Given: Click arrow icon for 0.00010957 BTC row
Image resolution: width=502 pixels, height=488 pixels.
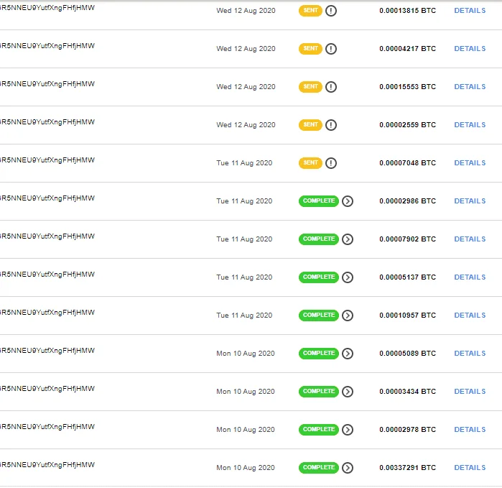Looking at the screenshot, I should pos(348,316).
